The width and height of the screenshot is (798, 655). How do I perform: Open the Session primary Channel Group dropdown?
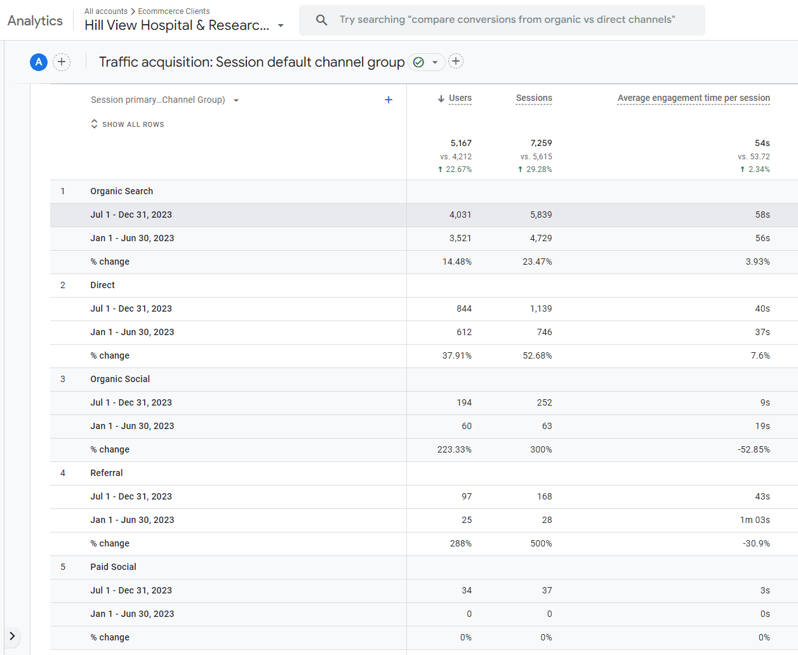click(236, 100)
